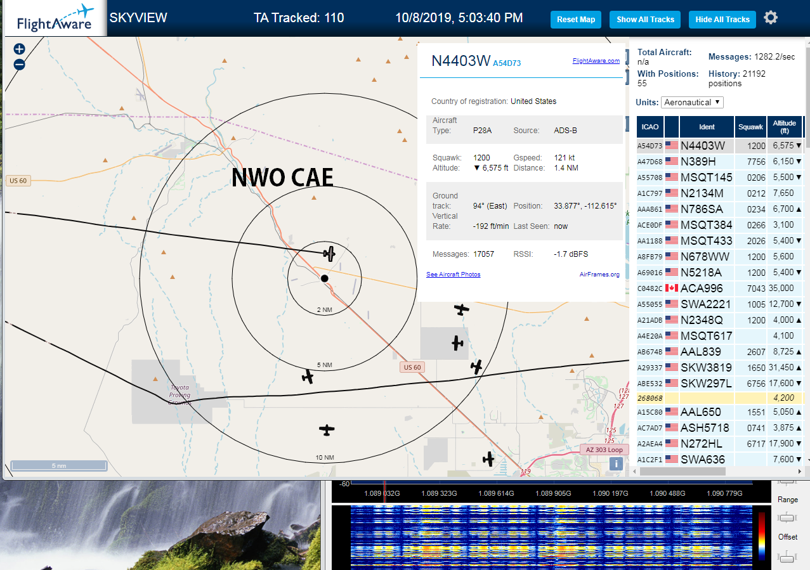This screenshot has width=810, height=570.
Task: Click the Toyota Proving Grounds map label
Action: click(x=180, y=394)
